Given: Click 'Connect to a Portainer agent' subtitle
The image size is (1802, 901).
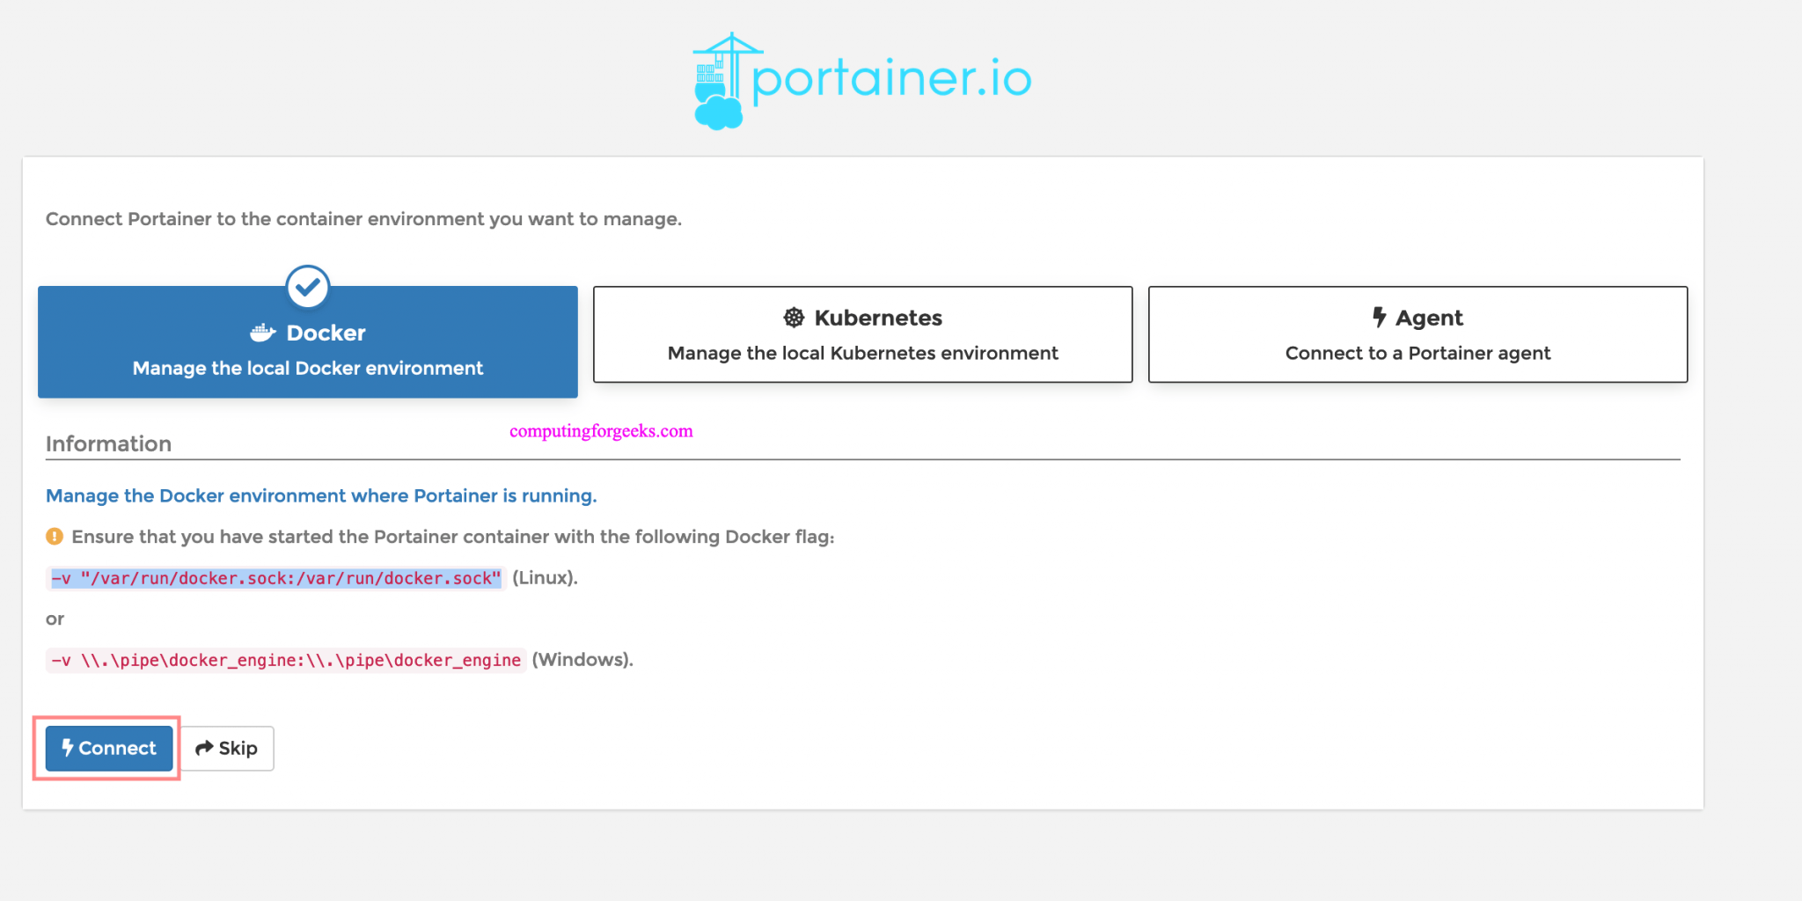Looking at the screenshot, I should tap(1417, 353).
